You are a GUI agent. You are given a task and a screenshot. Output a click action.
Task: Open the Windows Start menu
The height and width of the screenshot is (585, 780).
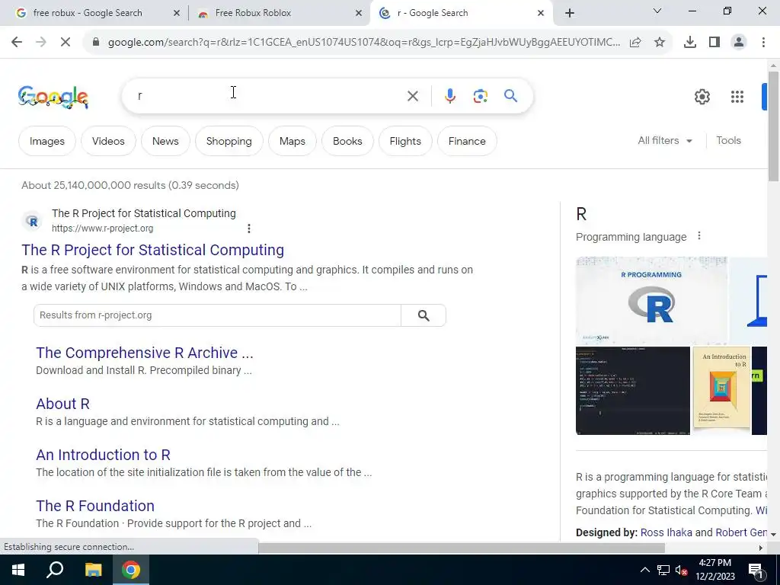(18, 570)
